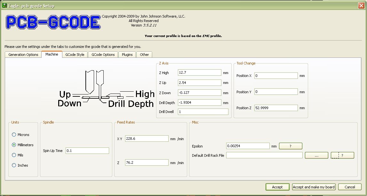Switch units to Inches
The width and height of the screenshot is (367, 196).
coord(14,165)
